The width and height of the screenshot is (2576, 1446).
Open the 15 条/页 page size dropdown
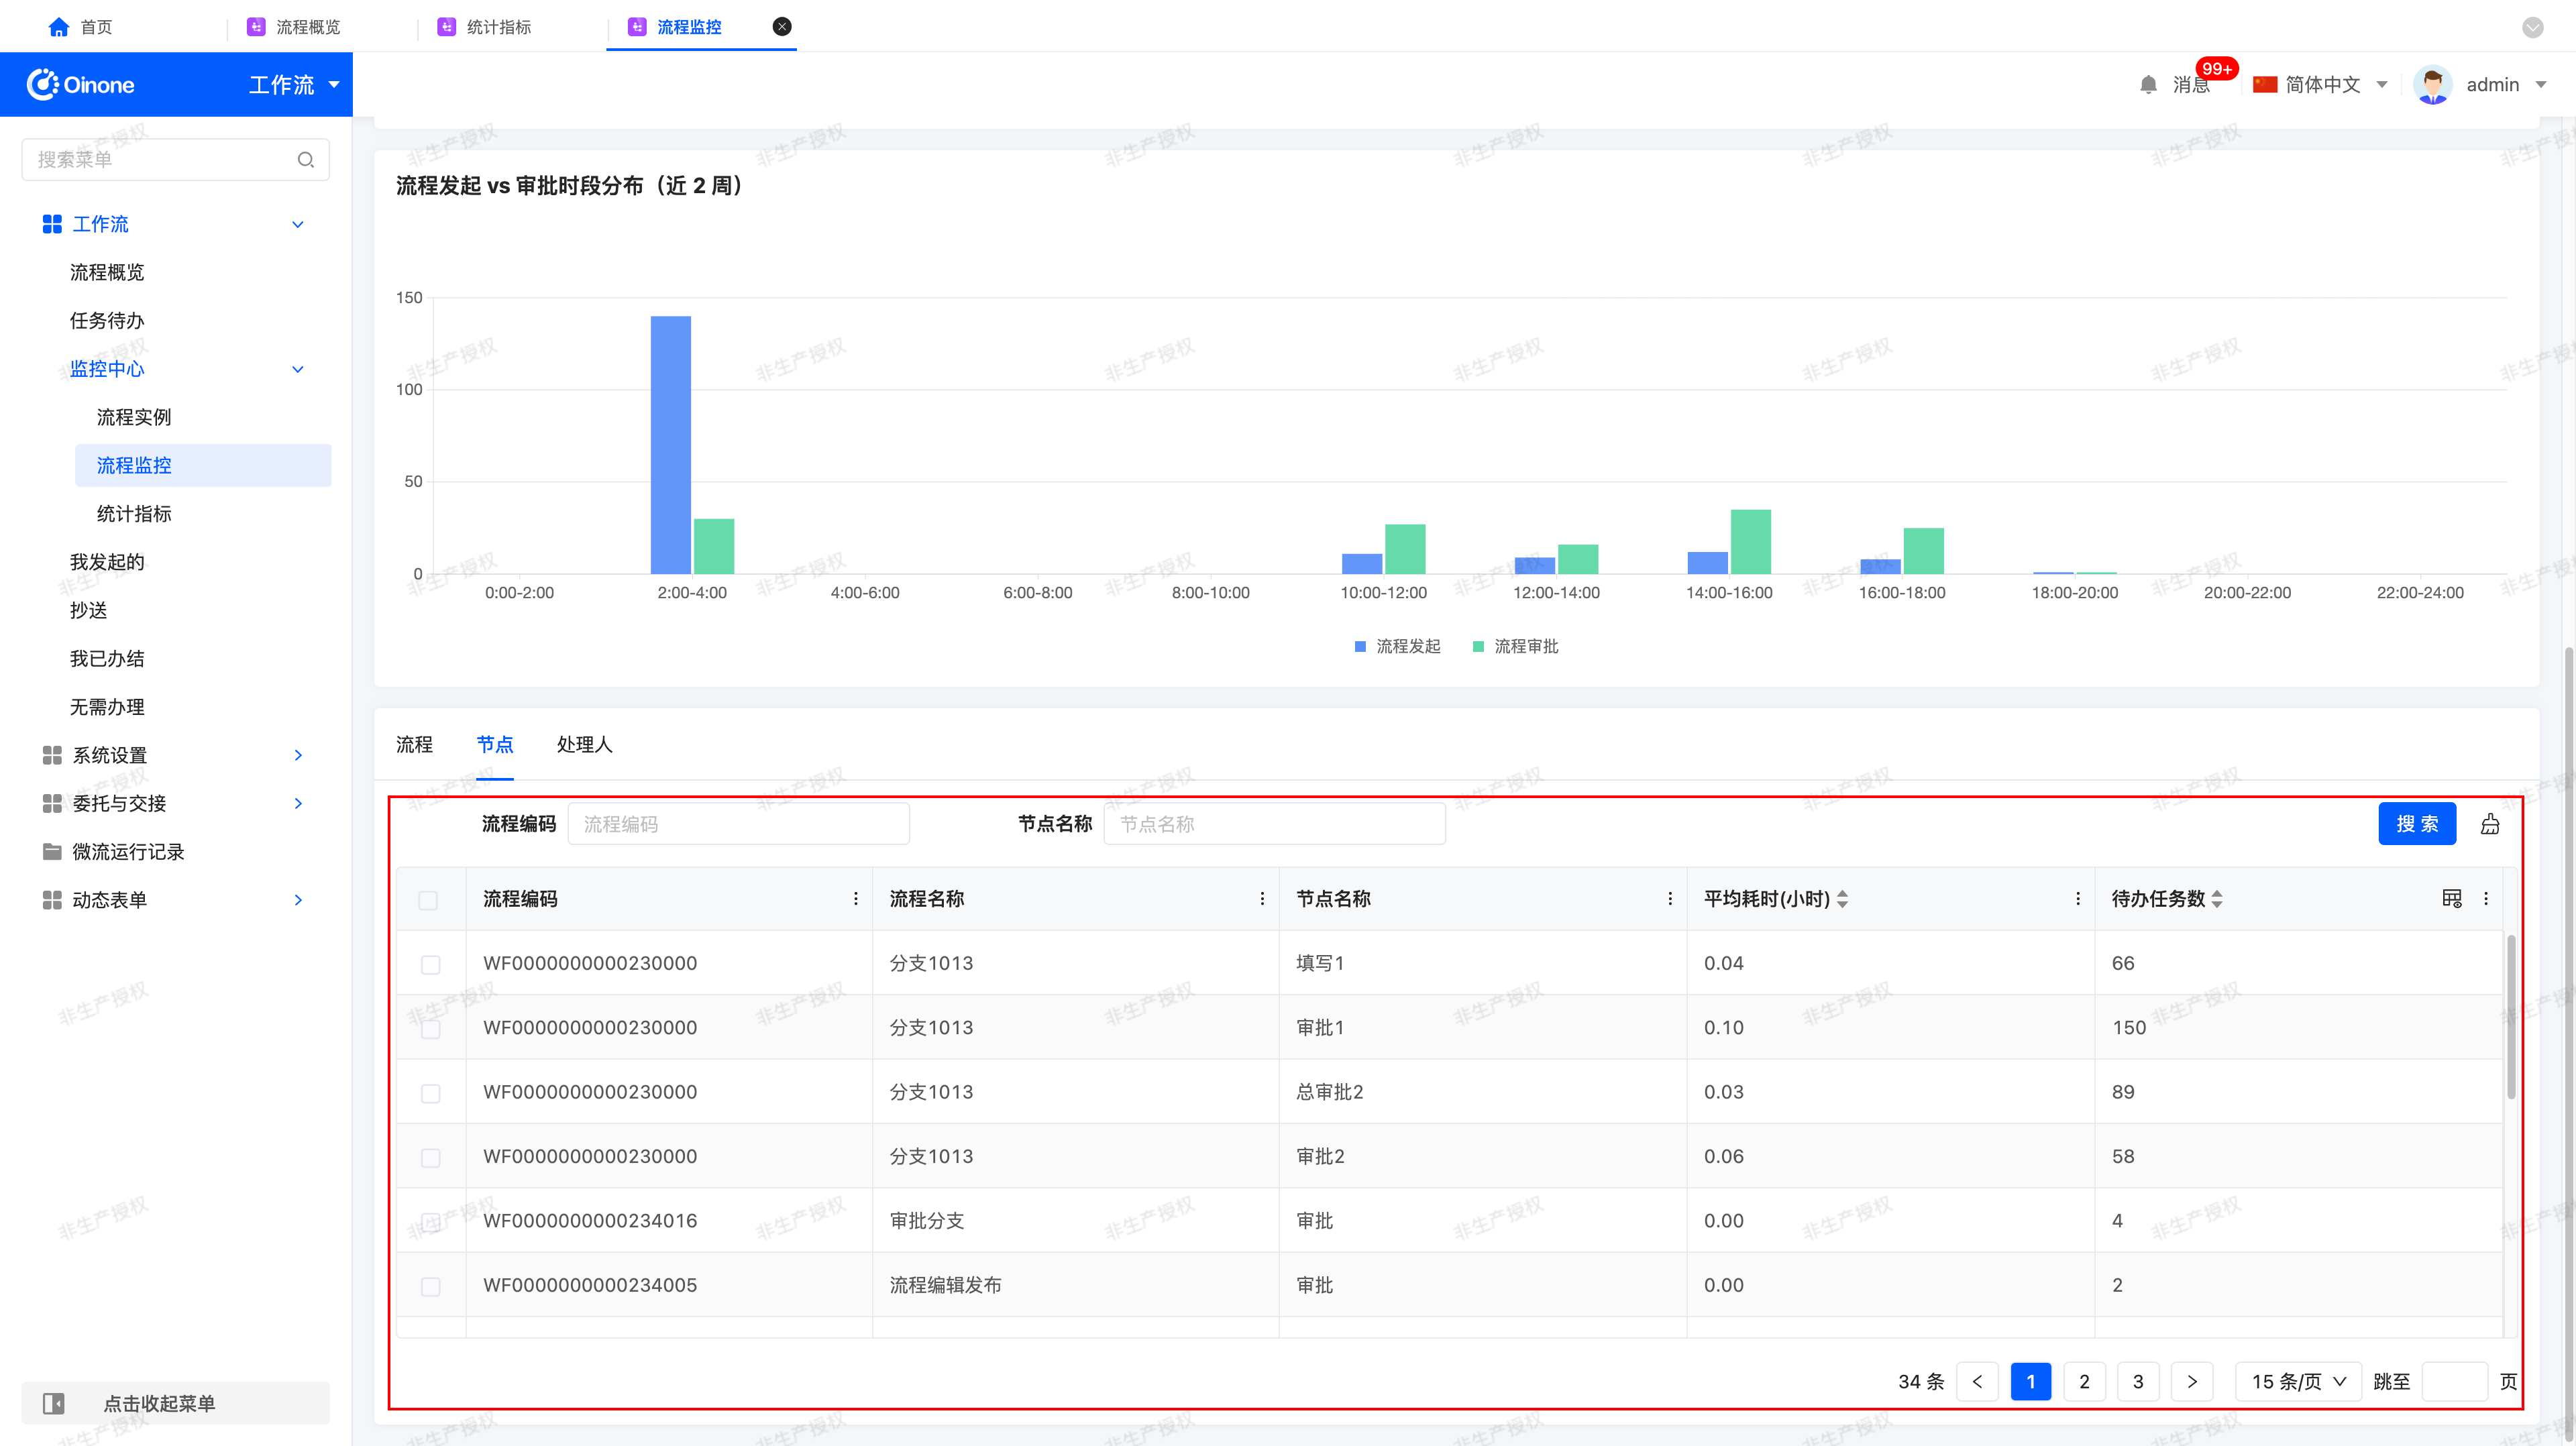click(x=2298, y=1381)
